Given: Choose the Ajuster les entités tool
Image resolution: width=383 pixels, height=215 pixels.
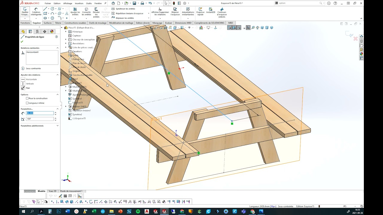Looking at the screenshot, I should (x=75, y=12).
